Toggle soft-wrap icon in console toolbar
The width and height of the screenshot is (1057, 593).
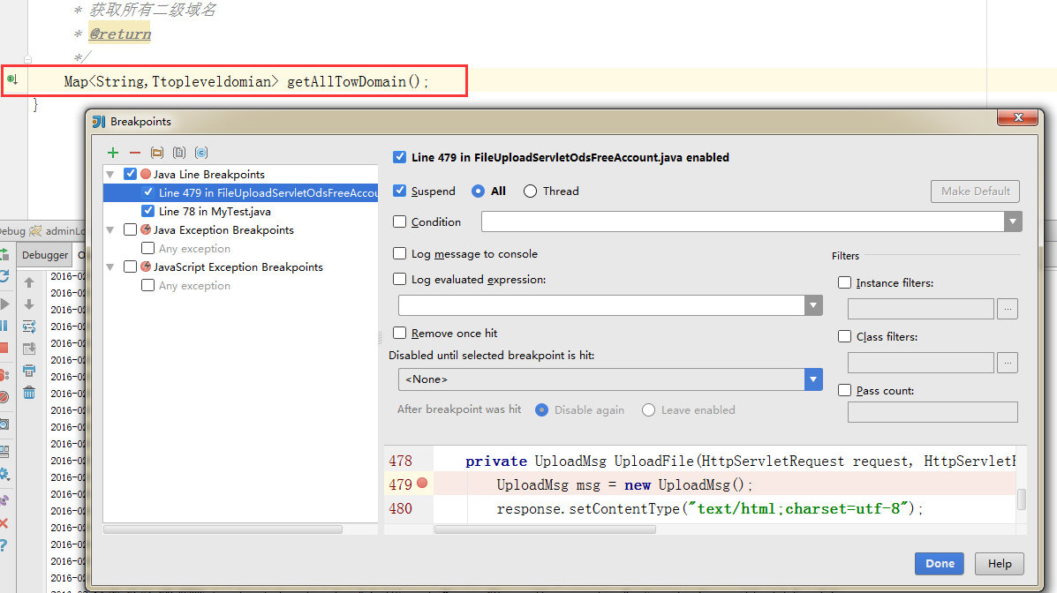click(x=29, y=327)
